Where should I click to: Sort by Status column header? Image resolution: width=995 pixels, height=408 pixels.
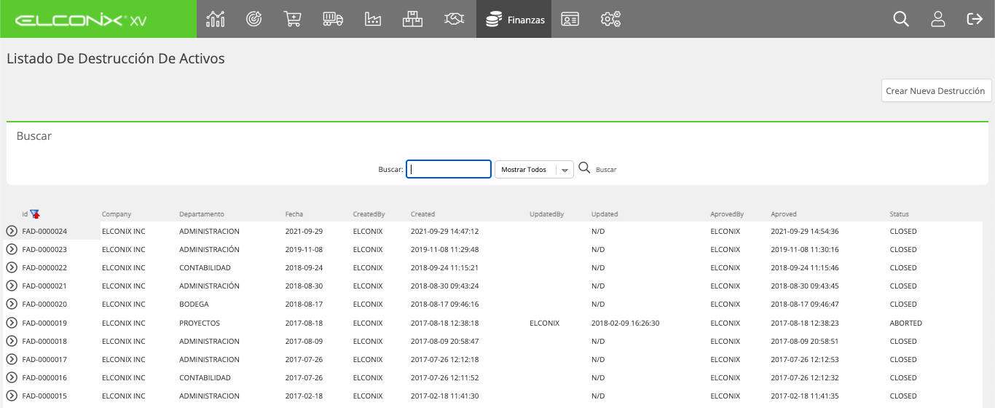click(899, 214)
